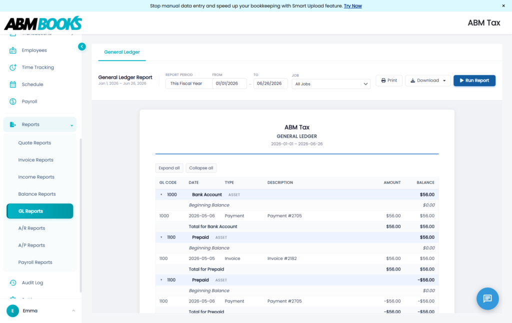Screen dimensions: 512x323
Task: Open A/P Reports
Action: pos(31,245)
